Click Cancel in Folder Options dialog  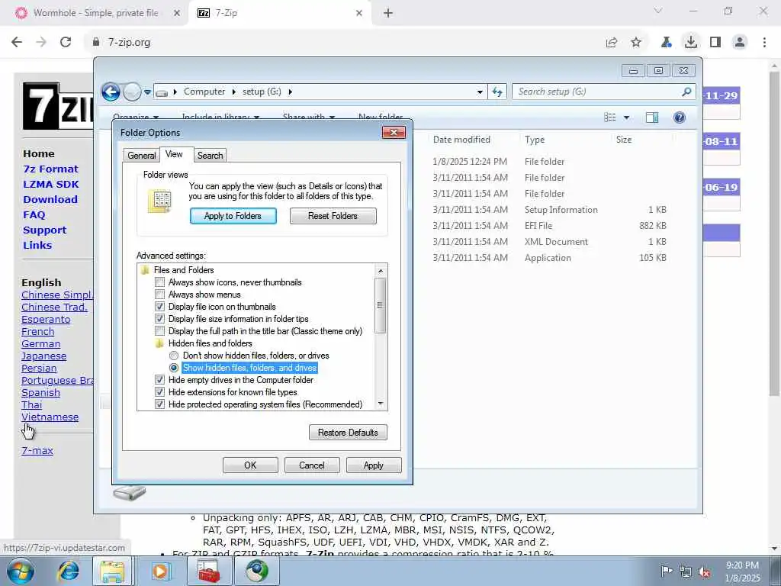click(312, 465)
